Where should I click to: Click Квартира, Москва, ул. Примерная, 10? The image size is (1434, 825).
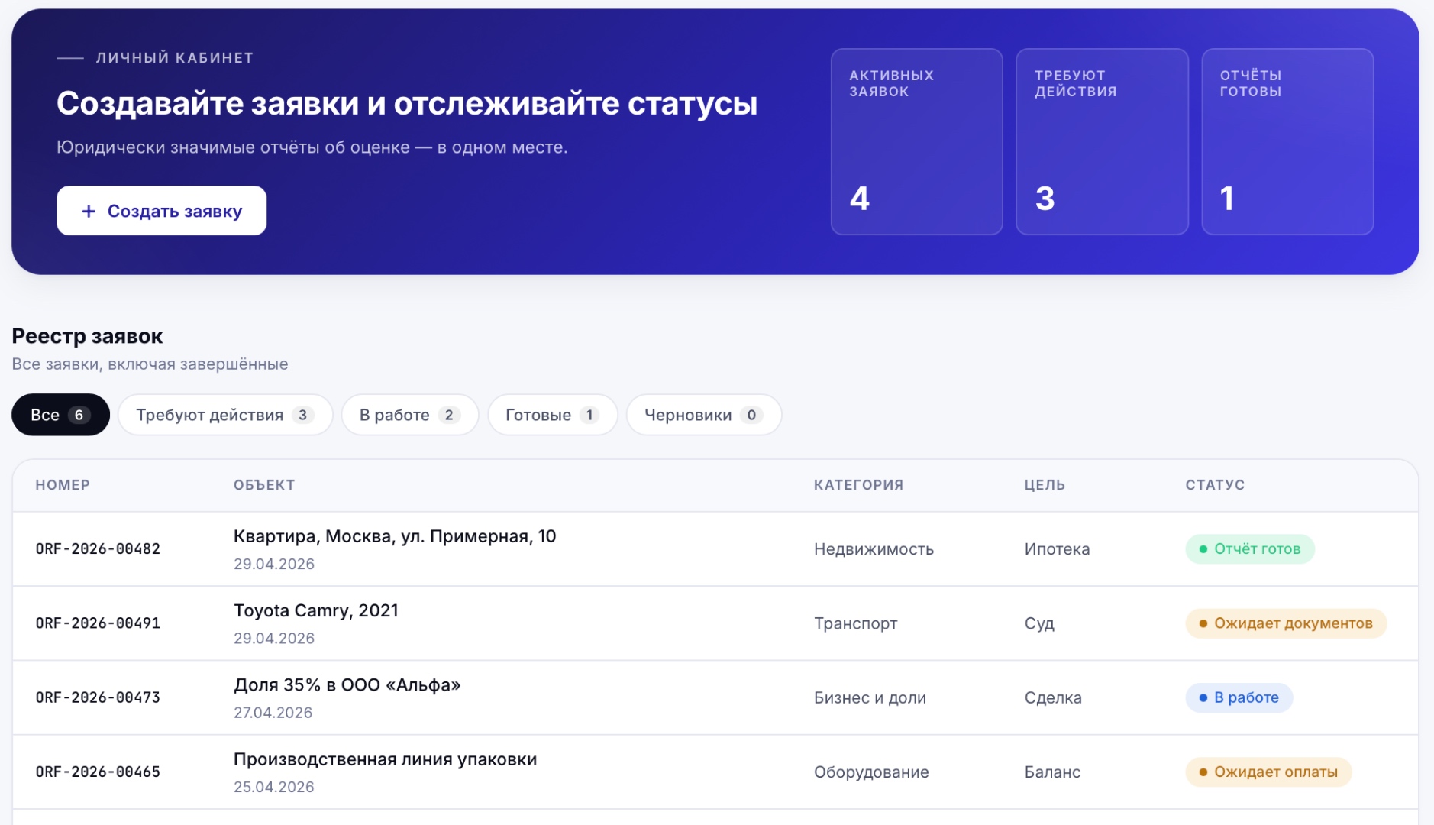point(395,536)
